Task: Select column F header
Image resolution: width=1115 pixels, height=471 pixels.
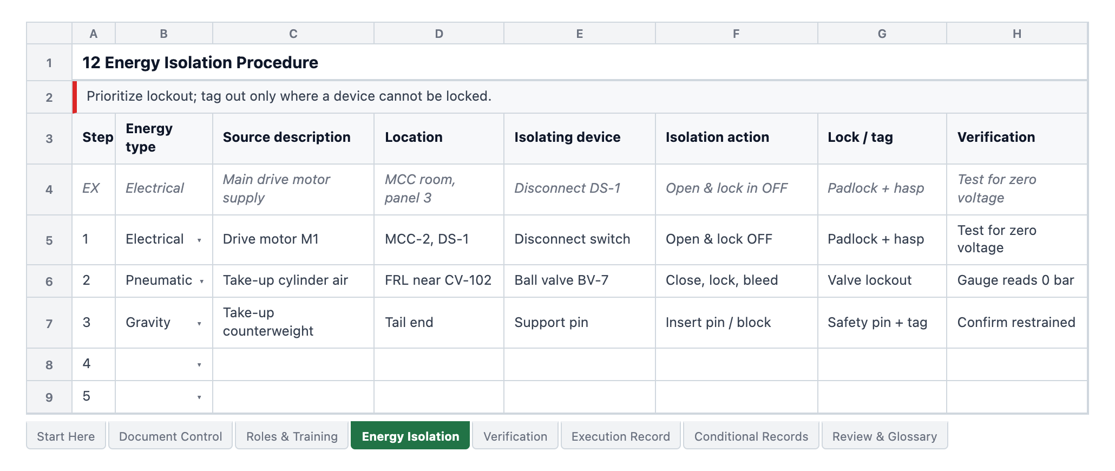Action: point(736,34)
